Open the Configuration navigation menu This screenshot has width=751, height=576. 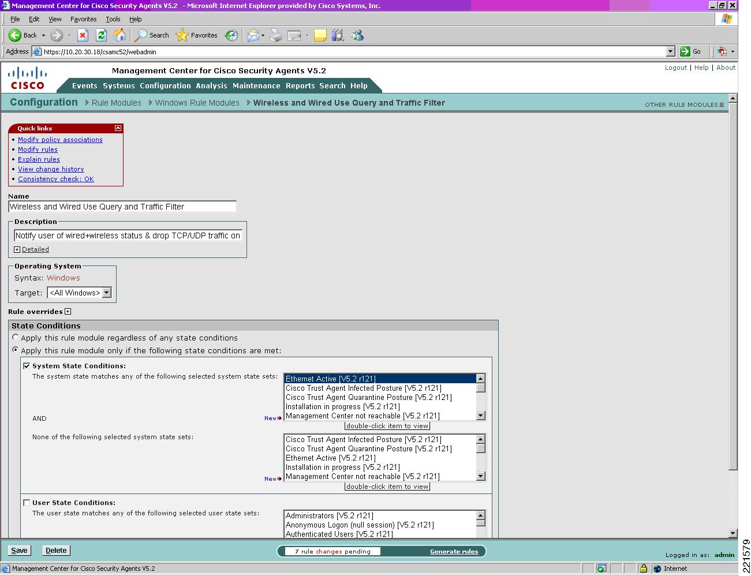[165, 85]
